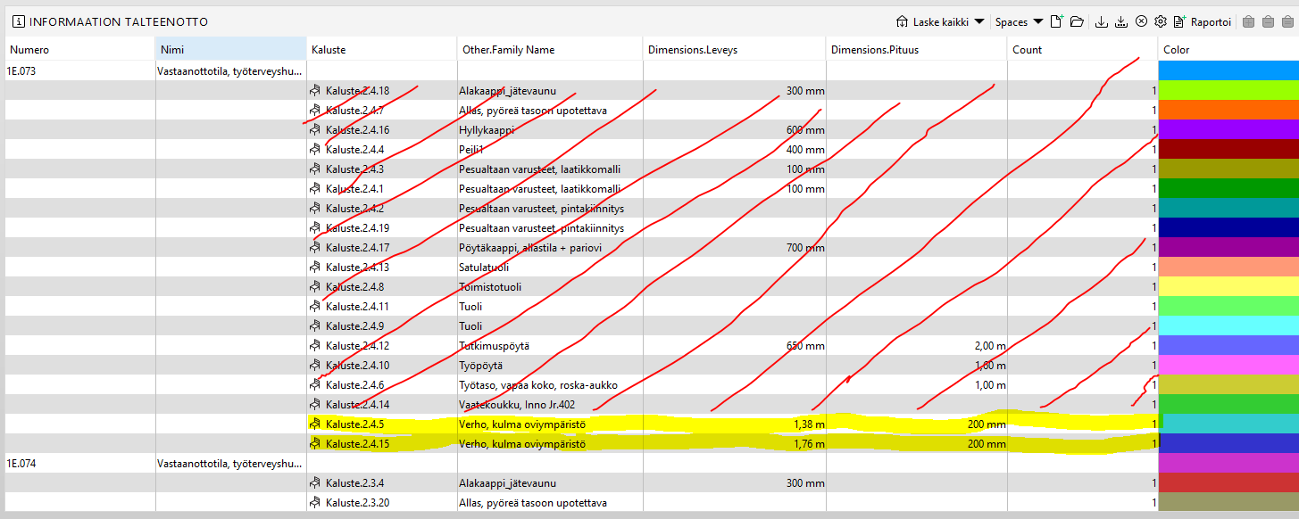Sort by the Nimi column header

tap(230, 50)
